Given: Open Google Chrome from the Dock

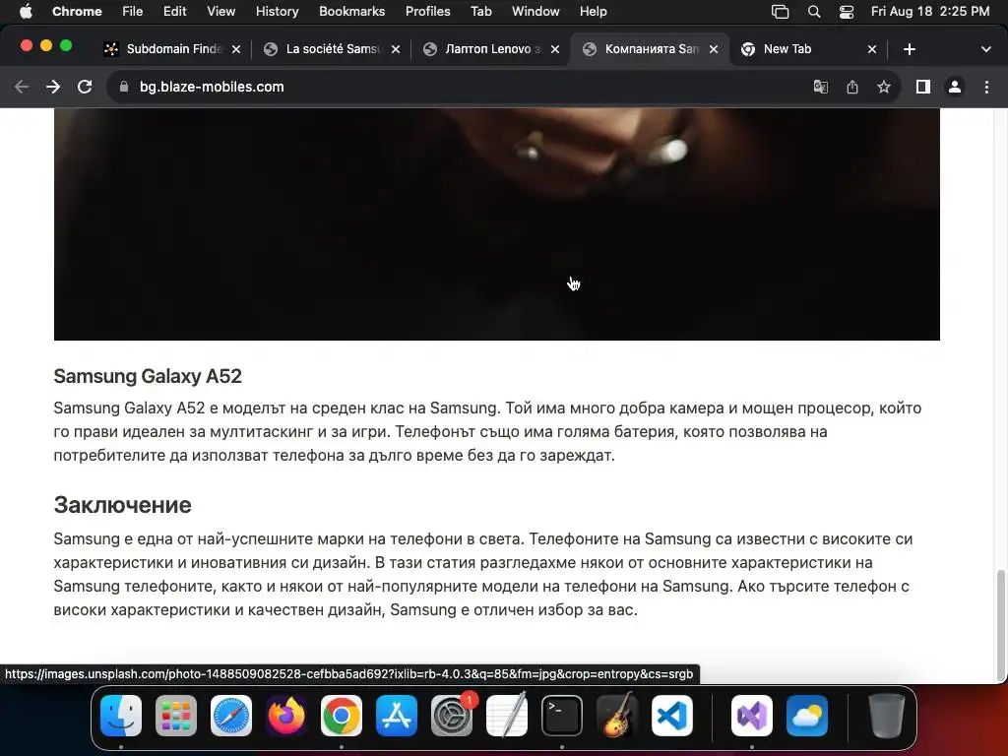Looking at the screenshot, I should tap(342, 716).
